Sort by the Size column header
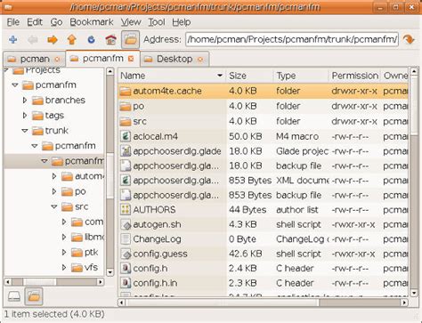 (x=249, y=76)
